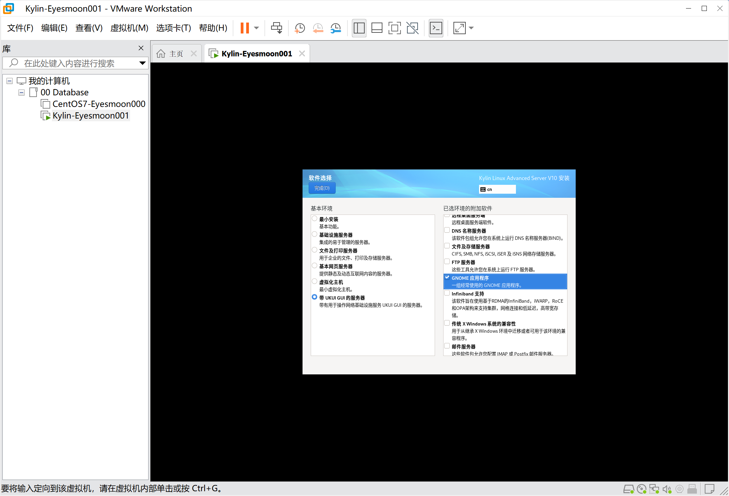Screen dimensions: 729x496
Task: Open the stretch guest dropdown arrow
Action: coord(471,28)
